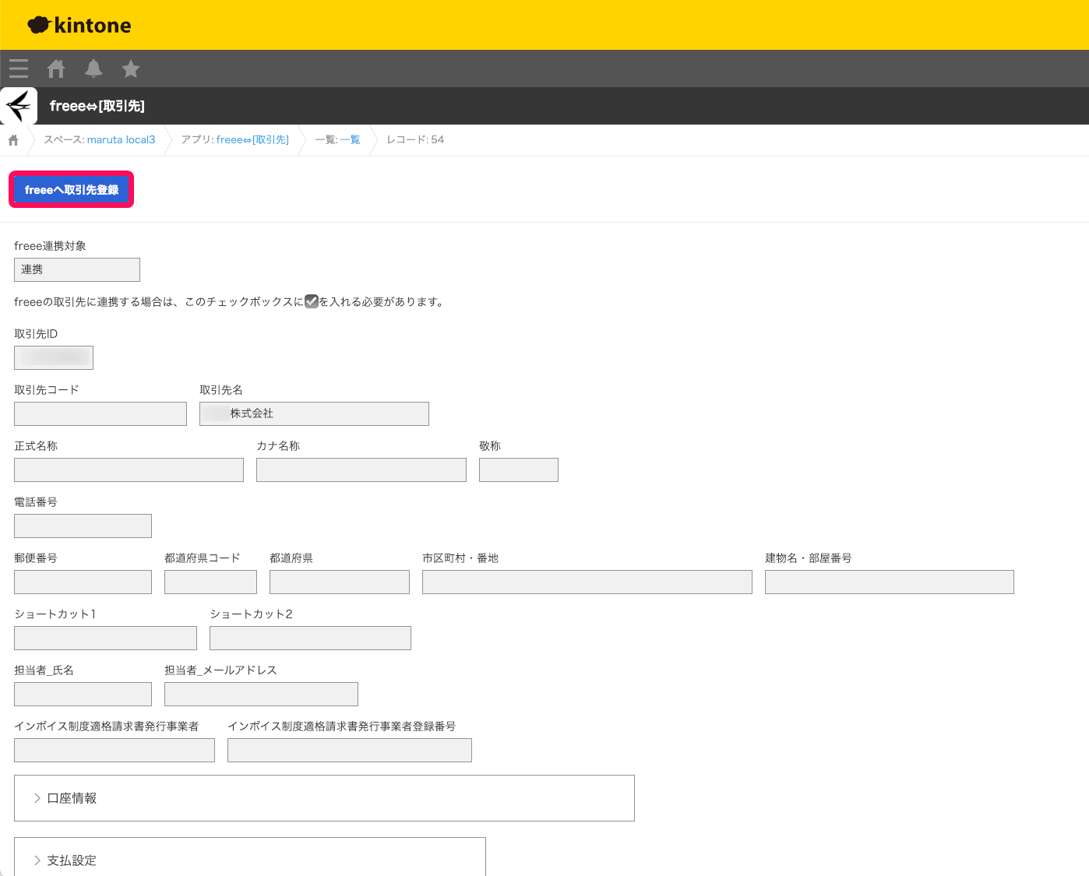Click the breadcrumb home icon

pos(13,140)
